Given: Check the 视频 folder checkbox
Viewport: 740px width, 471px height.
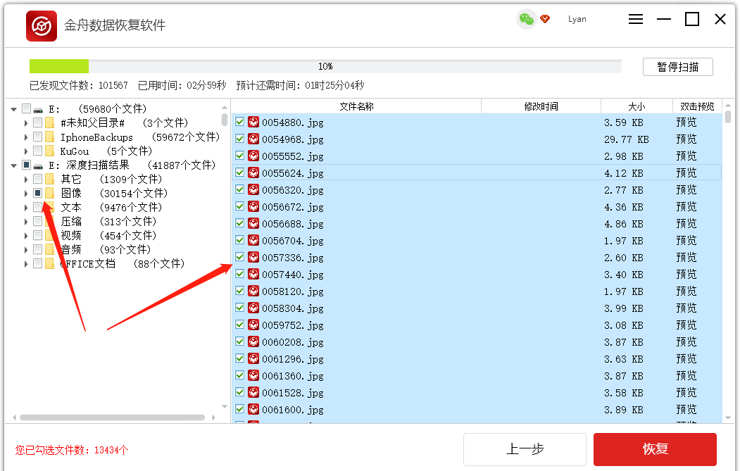Looking at the screenshot, I should (38, 235).
